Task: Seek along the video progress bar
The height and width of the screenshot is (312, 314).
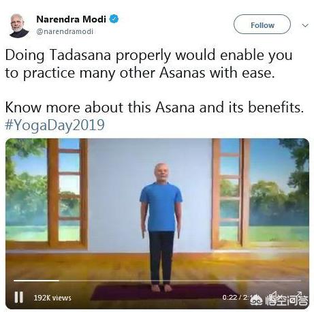Action: coord(157,281)
